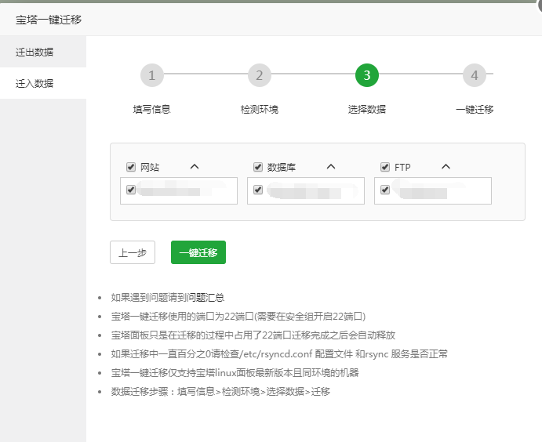
Task: Click step 1 circle 填写信息
Action: pos(151,75)
